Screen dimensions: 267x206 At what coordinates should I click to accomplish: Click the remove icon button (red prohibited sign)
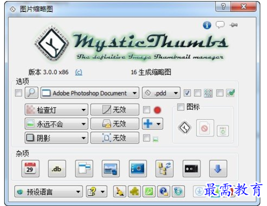click(205, 128)
